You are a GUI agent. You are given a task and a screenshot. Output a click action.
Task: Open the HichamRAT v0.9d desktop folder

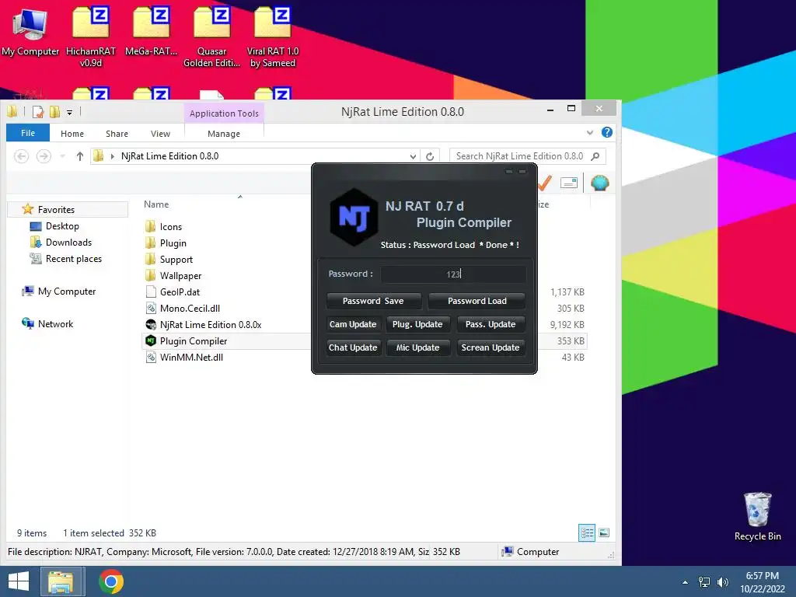click(x=91, y=36)
